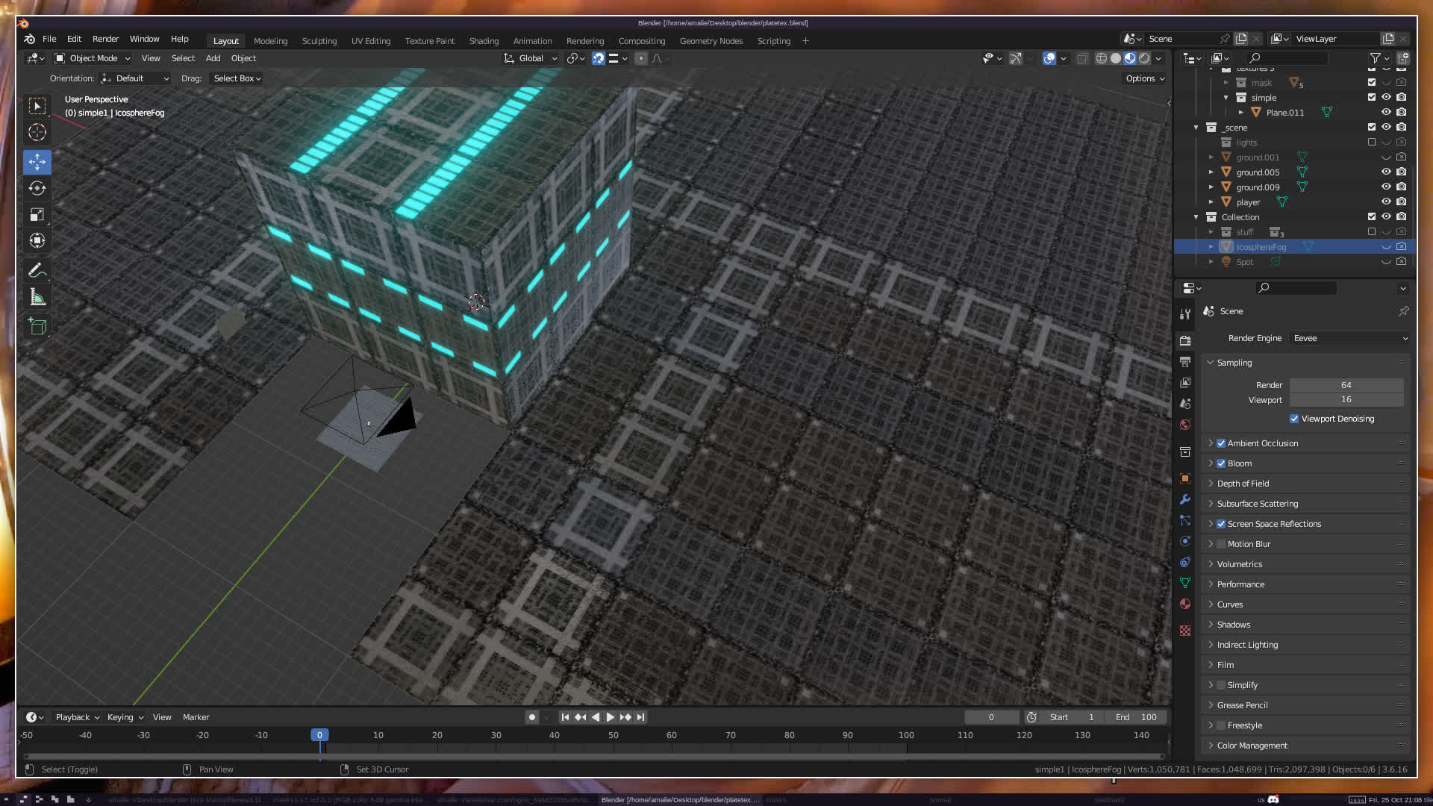1433x806 pixels.
Task: Disable the Bloom checkbox
Action: pyautogui.click(x=1221, y=463)
